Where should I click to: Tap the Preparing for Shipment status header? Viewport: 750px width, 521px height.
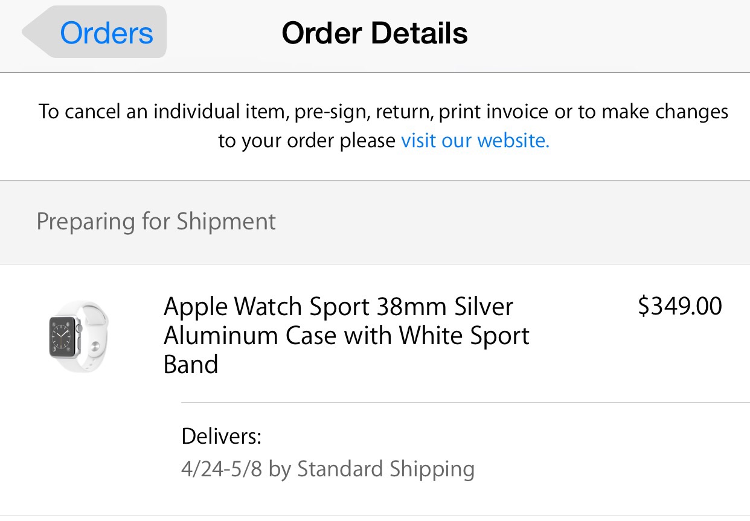[375, 222]
